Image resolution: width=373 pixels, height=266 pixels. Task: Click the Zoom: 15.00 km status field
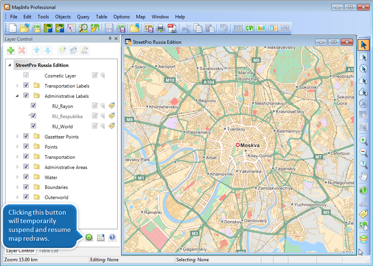tap(46, 259)
